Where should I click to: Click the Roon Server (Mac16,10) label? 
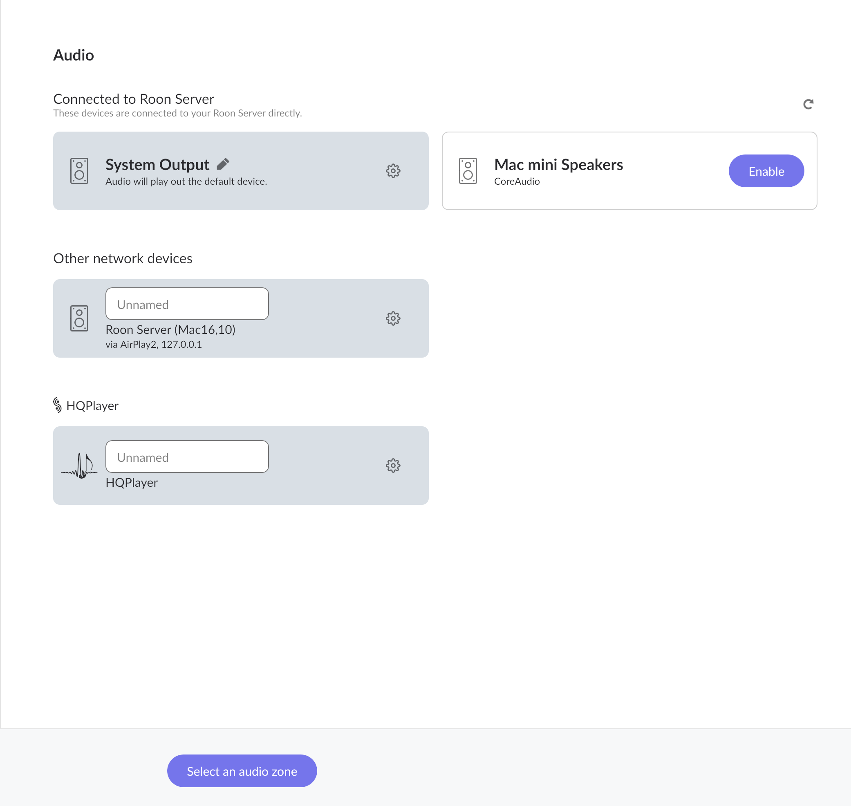pyautogui.click(x=170, y=329)
